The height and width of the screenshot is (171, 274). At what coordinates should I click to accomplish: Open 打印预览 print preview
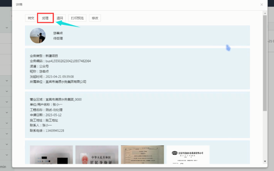click(77, 18)
